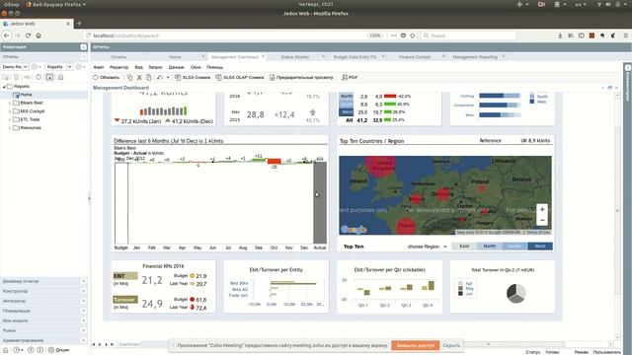Select the North region toggle
The image size is (632, 355).
490,246
